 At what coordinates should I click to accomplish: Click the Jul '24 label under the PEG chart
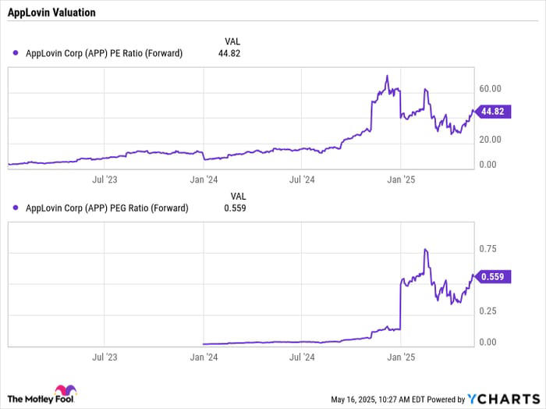(302, 357)
